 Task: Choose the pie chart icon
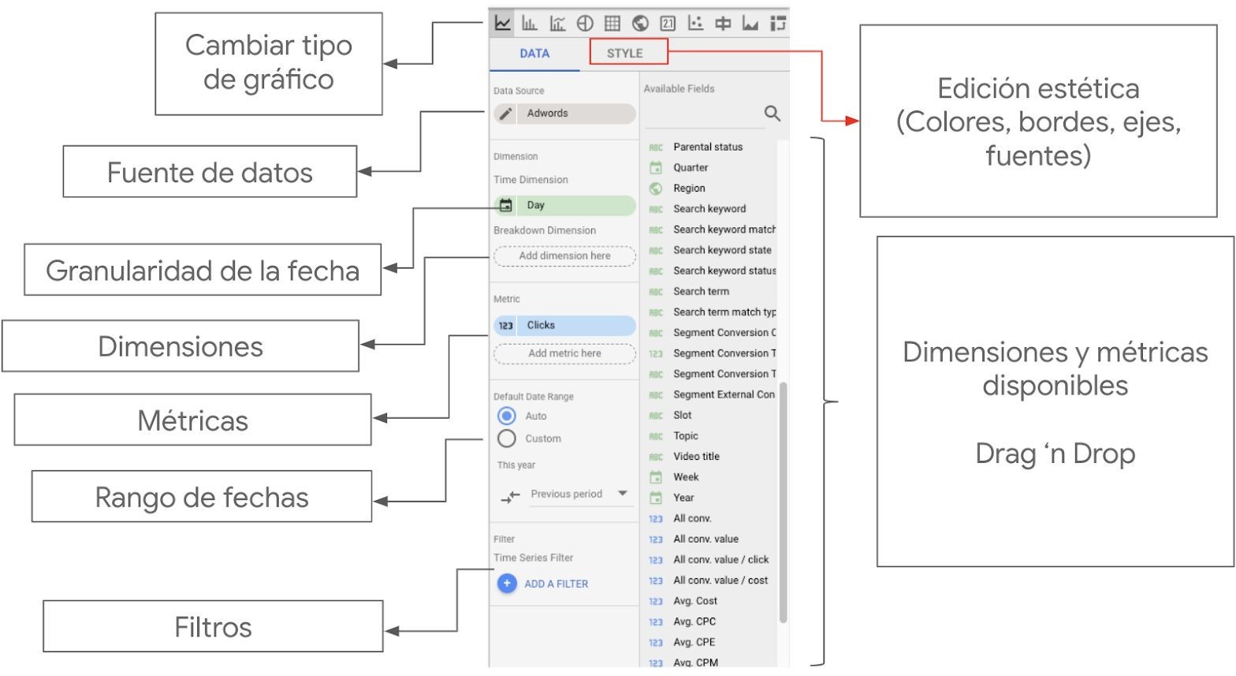tap(585, 23)
